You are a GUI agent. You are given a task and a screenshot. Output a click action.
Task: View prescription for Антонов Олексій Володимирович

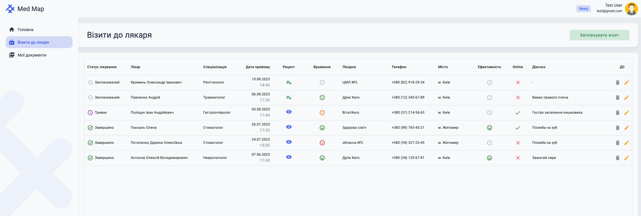click(x=289, y=157)
